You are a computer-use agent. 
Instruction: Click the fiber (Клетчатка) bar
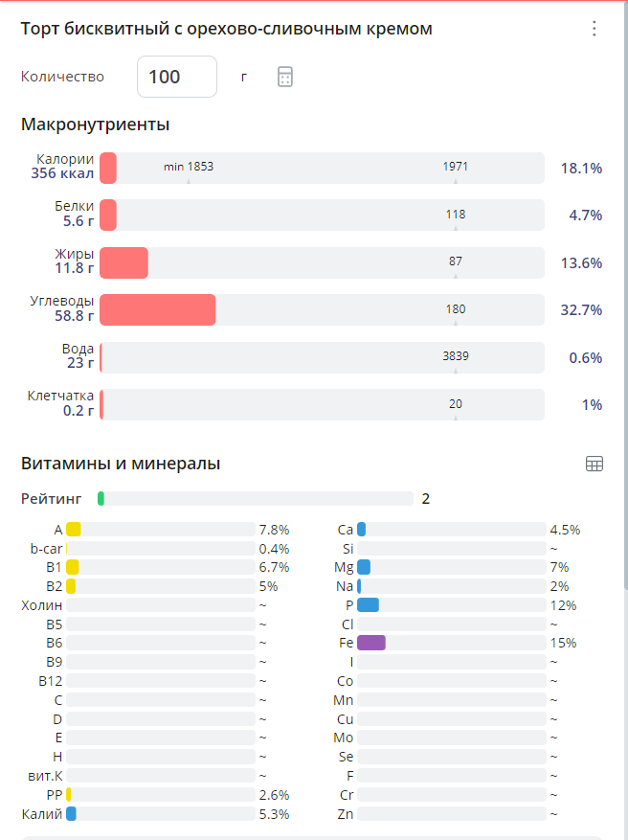click(322, 404)
